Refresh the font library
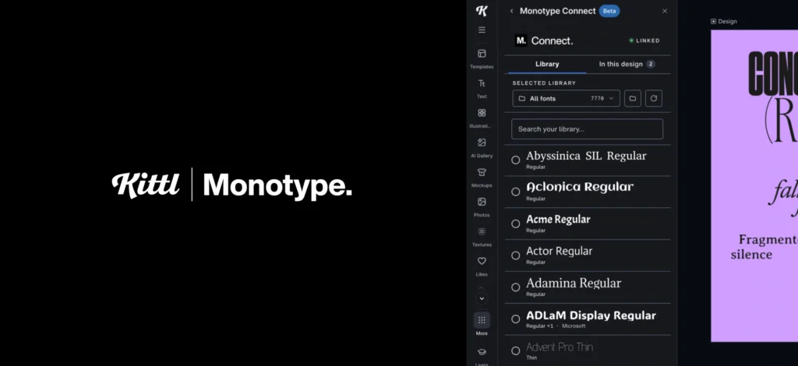This screenshot has width=798, height=366. [654, 99]
